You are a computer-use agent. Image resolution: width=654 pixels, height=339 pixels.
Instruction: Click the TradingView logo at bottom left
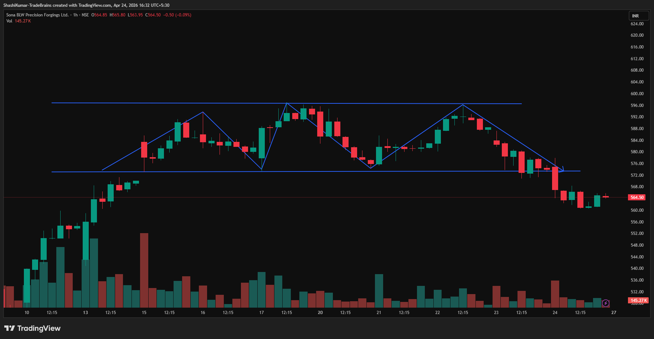(x=32, y=328)
